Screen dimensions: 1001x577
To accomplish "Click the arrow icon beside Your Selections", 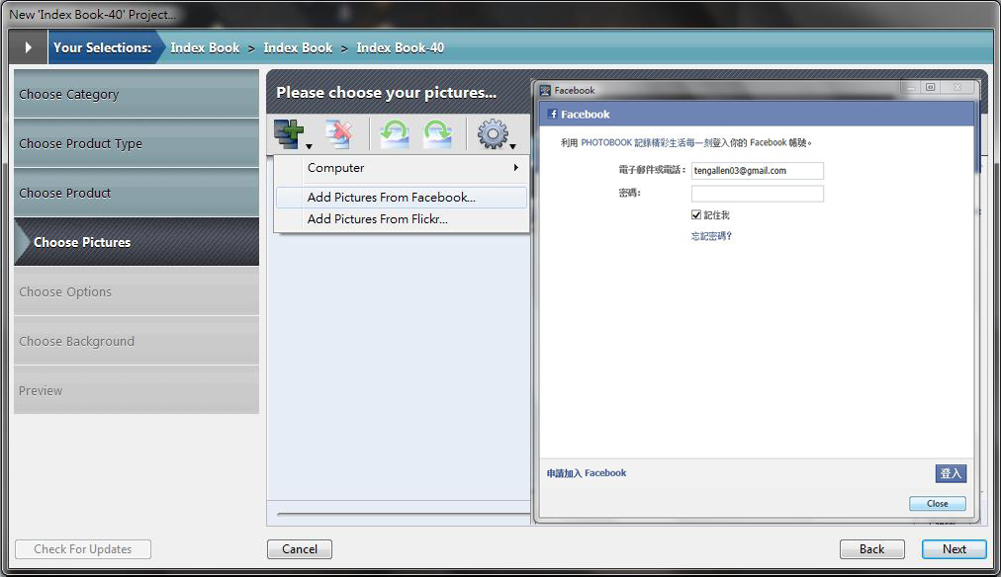I will coord(28,47).
